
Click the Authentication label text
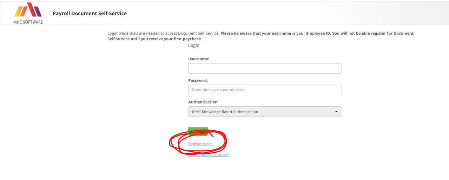click(x=203, y=102)
